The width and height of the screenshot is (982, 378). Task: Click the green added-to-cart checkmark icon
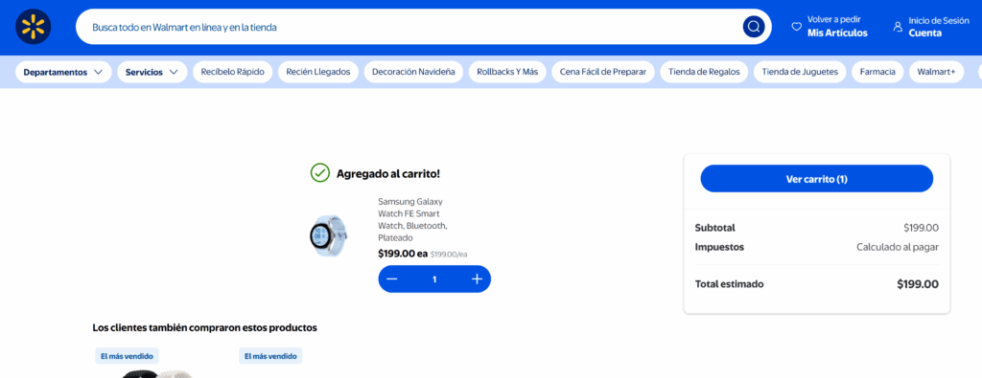(320, 173)
